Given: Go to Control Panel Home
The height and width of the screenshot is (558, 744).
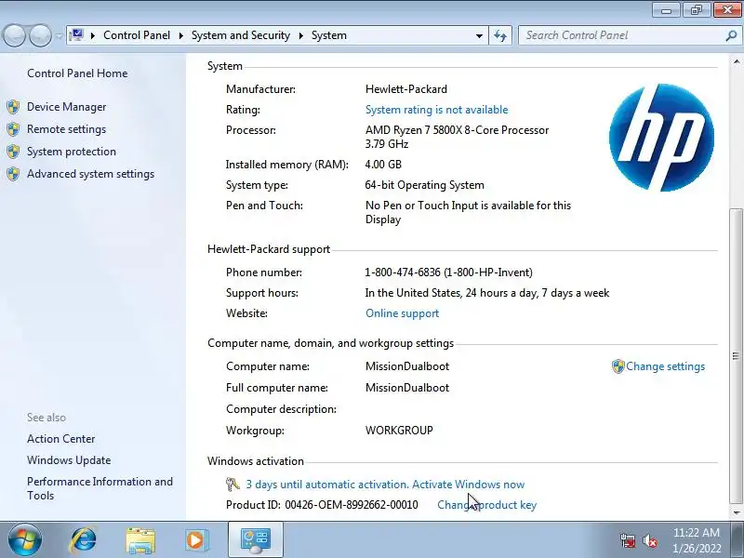Looking at the screenshot, I should (x=77, y=73).
